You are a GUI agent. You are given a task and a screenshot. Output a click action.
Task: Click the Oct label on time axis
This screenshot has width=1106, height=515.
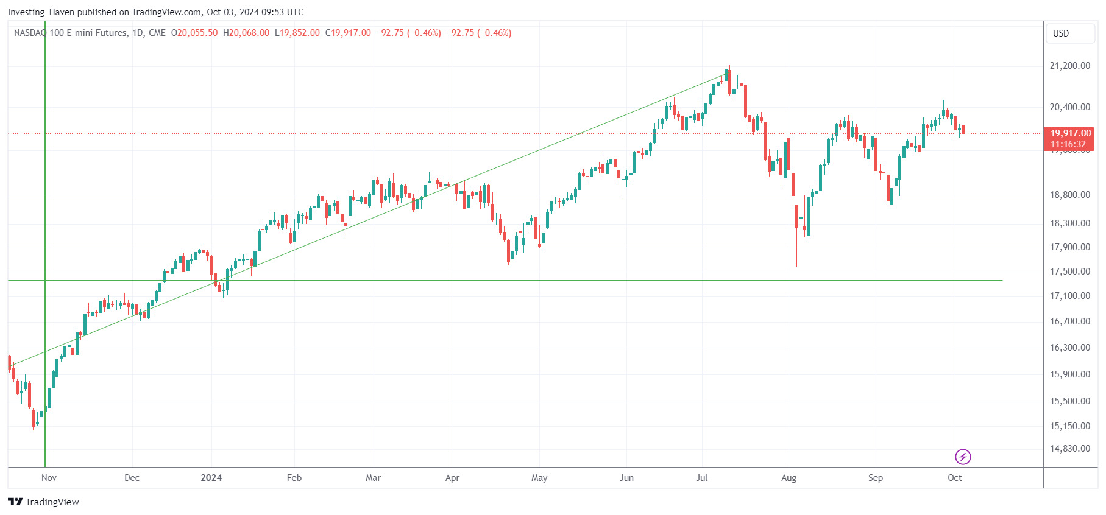click(x=955, y=478)
